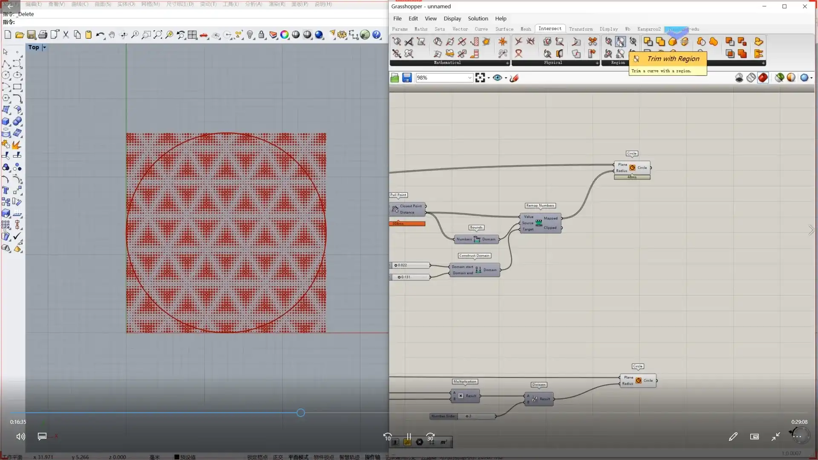Screen dimensions: 818x460
Task: Enable shaded red preview mode button
Action: coord(763,78)
